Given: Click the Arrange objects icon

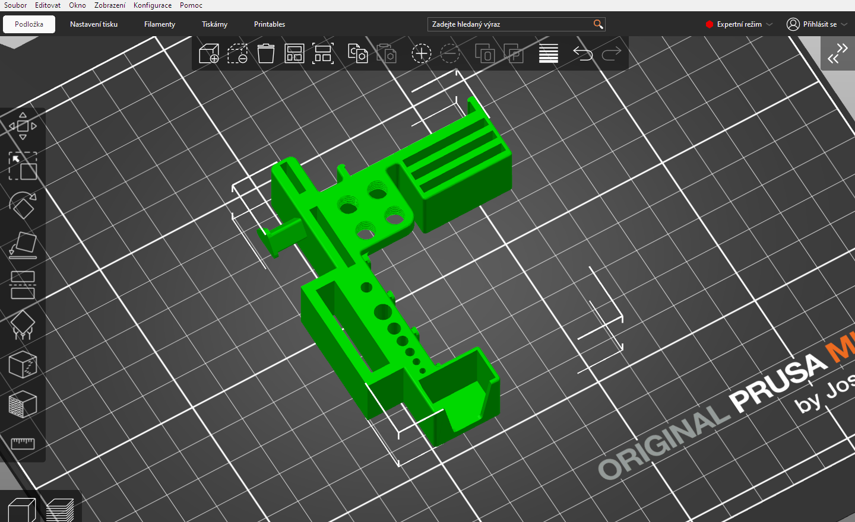Looking at the screenshot, I should [x=294, y=53].
